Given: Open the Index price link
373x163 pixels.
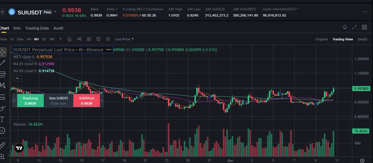Looking at the screenshot, I should pyautogui.click(x=112, y=9).
